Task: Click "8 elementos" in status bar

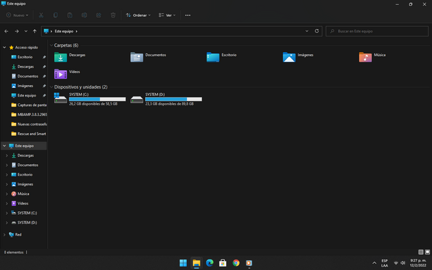Action: pyautogui.click(x=13, y=252)
